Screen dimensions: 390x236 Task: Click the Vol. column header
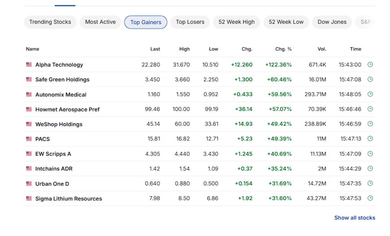tap(322, 49)
